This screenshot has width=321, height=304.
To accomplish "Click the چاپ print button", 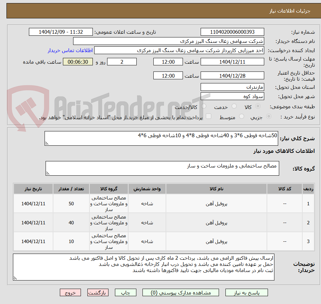I will click(125, 292).
